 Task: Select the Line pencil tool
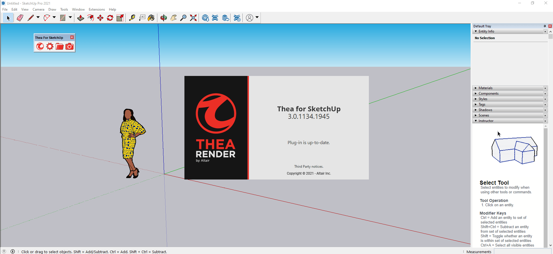[x=31, y=18]
